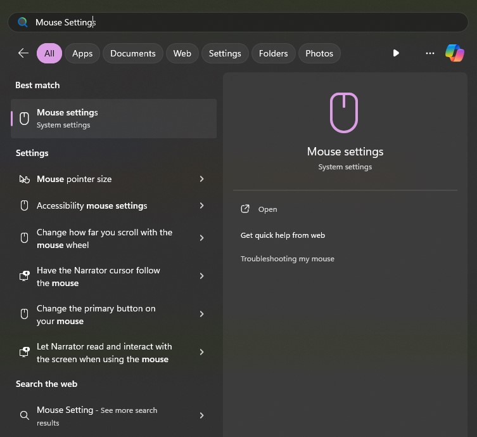The width and height of the screenshot is (477, 437).
Task: Expand the primary button setting chevron
Action: [201, 314]
